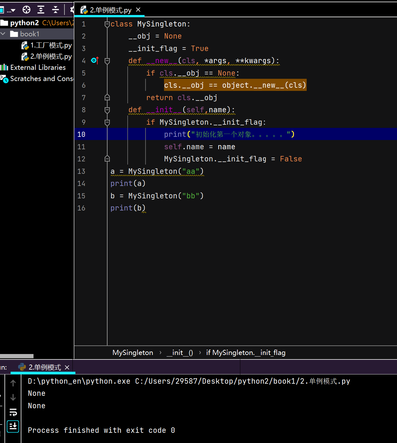Click the overriding method gutter icon on line 4
This screenshot has width=397, height=443.
tap(95, 60)
